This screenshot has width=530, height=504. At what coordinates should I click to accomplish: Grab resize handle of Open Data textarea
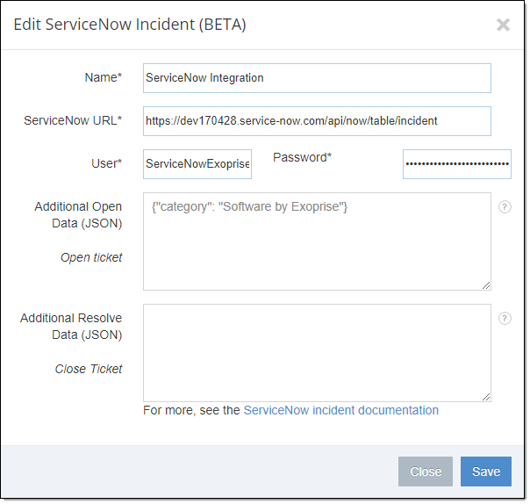point(486,286)
